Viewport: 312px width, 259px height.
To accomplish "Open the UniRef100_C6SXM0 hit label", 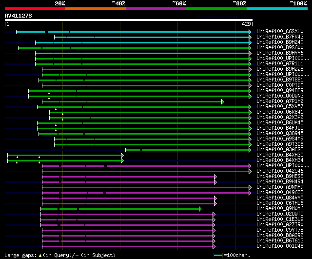I will pos(280,31).
